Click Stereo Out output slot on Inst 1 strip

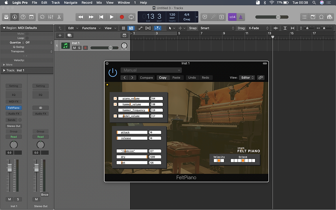(x=13, y=126)
